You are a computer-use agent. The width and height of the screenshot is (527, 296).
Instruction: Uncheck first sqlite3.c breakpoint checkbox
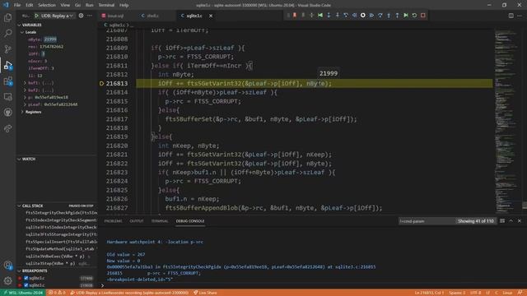(26, 278)
